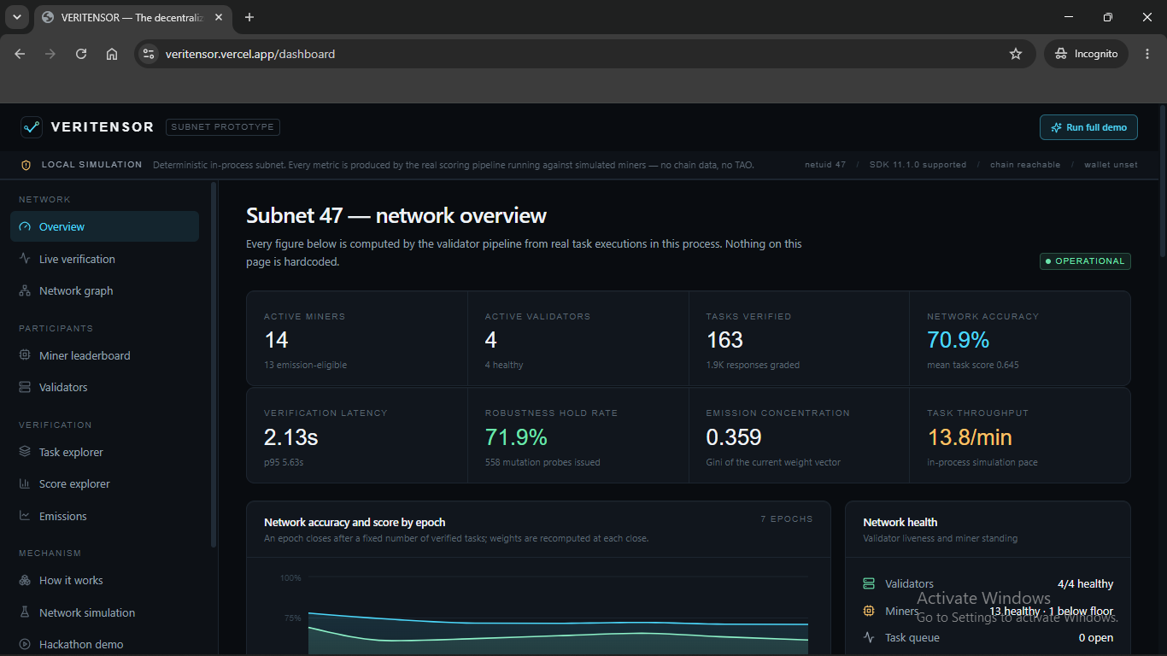Click the '7 EPOCHS' label on the chart
Screen dimensions: 1167x656
(787, 518)
